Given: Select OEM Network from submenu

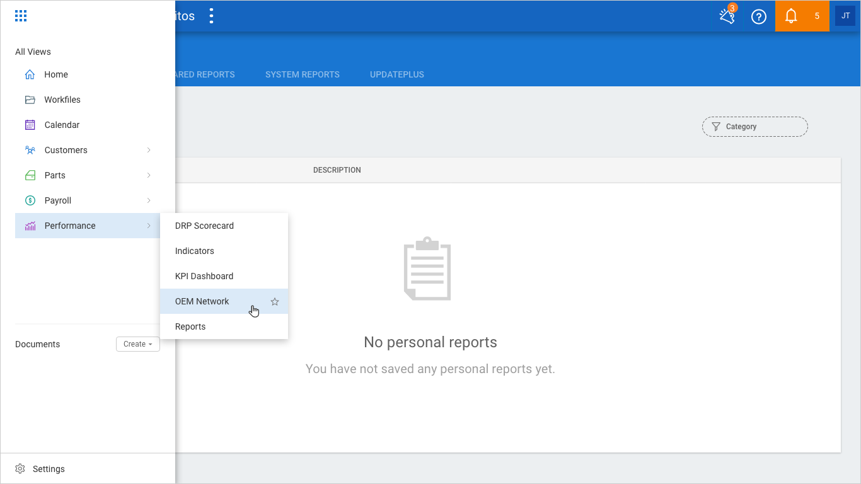Looking at the screenshot, I should pyautogui.click(x=224, y=301).
